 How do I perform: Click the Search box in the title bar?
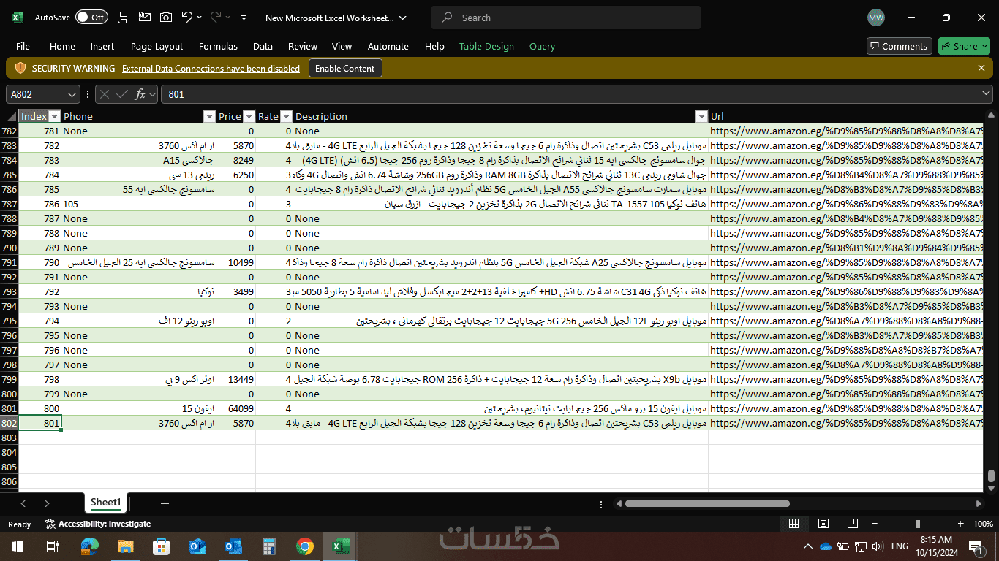tap(565, 18)
